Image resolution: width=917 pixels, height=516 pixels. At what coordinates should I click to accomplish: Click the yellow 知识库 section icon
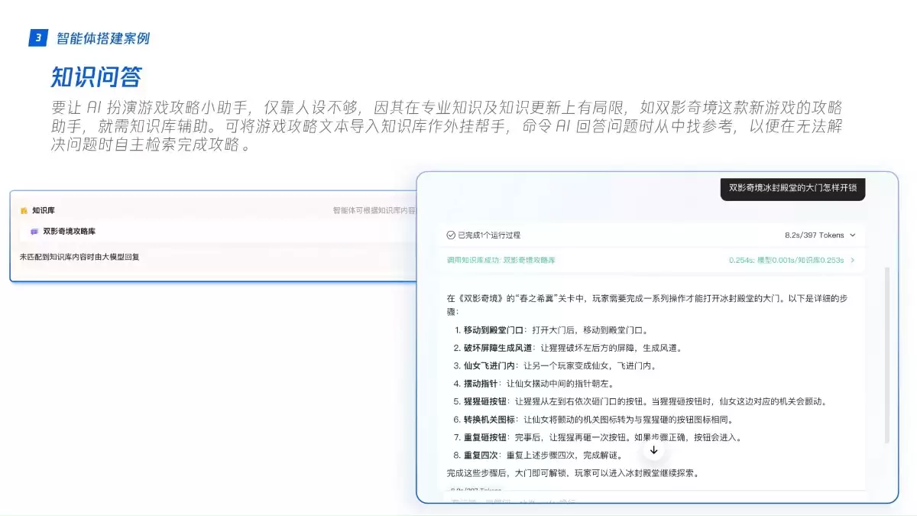coord(24,210)
